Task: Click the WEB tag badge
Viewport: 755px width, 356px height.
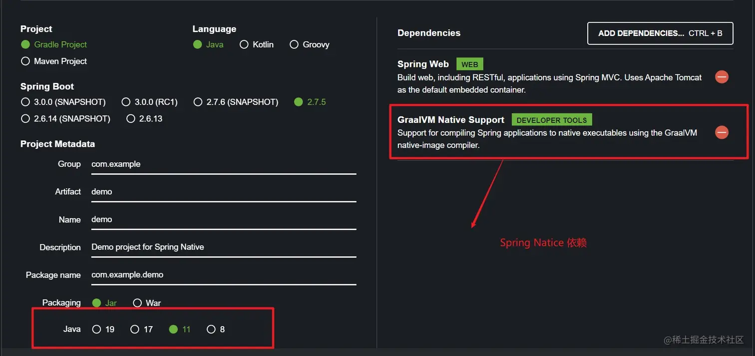Action: coord(470,64)
